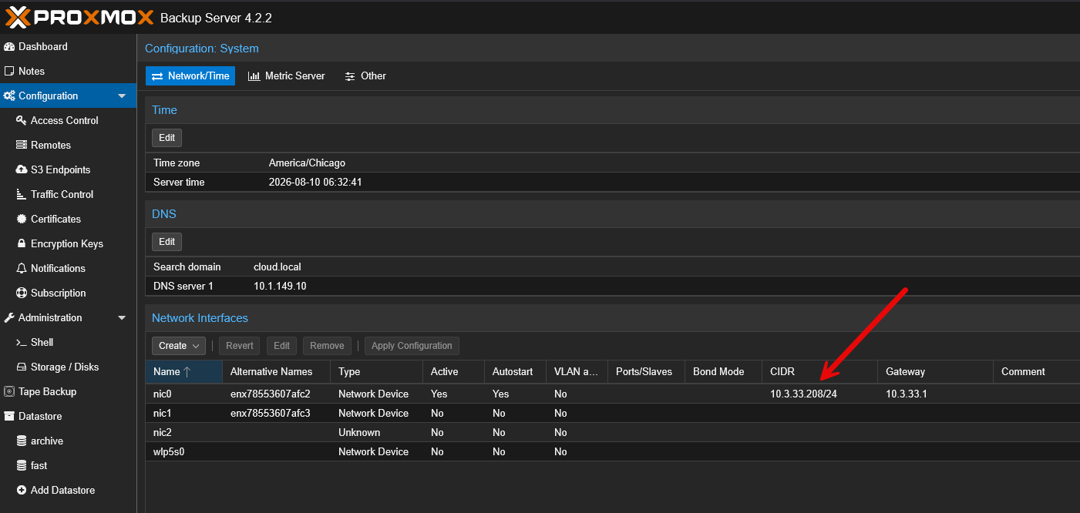The width and height of the screenshot is (1080, 513).
Task: Click the Metric Server bar chart icon
Action: [254, 76]
